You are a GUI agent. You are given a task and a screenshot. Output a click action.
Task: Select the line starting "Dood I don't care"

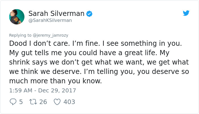point(96,43)
